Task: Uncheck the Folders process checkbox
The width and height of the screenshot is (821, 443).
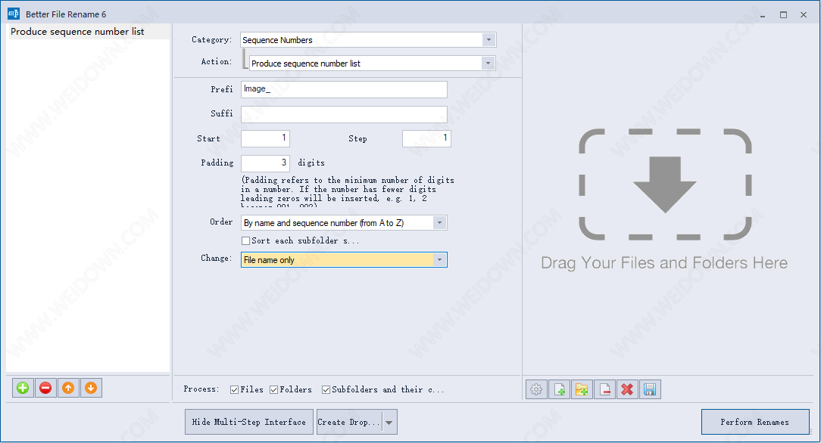Action: 274,390
